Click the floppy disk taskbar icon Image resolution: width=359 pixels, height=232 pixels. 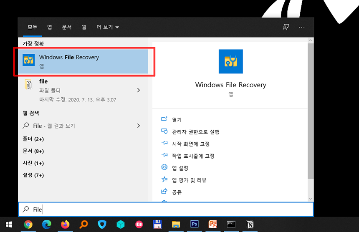pos(157,224)
